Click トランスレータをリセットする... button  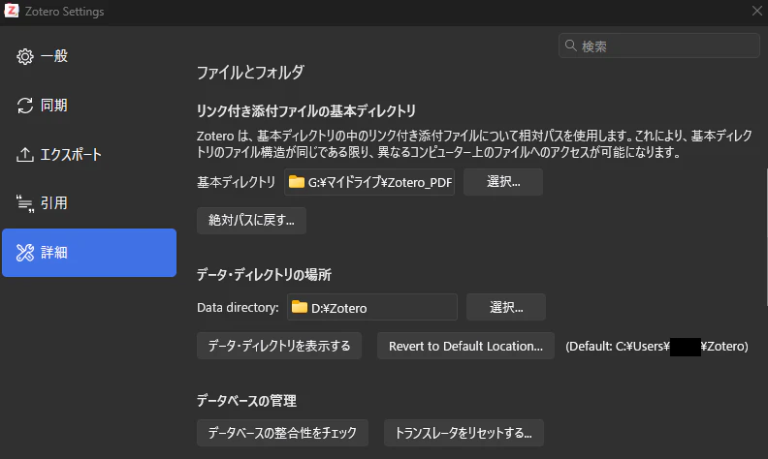tap(464, 433)
